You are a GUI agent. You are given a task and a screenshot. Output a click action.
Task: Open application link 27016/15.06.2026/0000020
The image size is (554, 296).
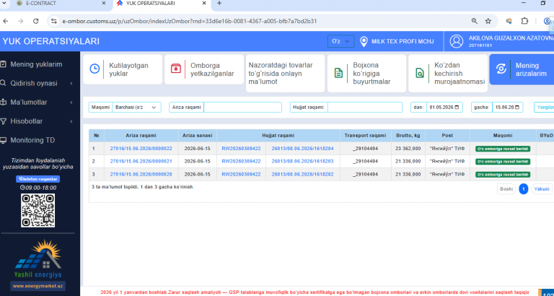point(141,174)
